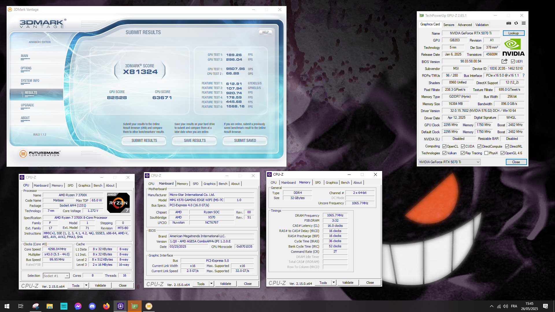Viewport: 555px width, 312px height.
Task: Toggle the DirectML checkbox
Action: click(507, 146)
